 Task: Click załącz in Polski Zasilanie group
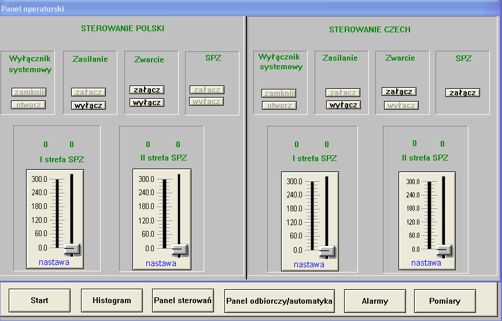tap(88, 92)
